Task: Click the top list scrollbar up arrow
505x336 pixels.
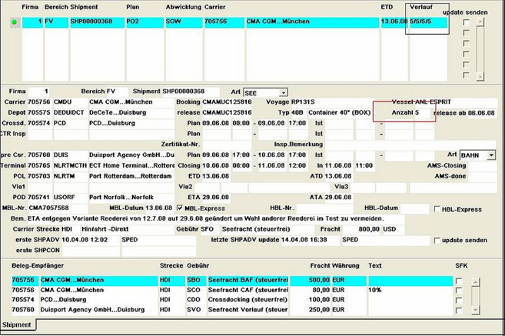Action: tap(480, 22)
